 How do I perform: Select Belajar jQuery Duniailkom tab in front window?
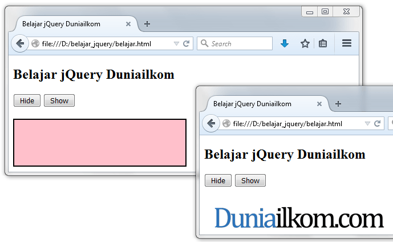[x=266, y=104]
